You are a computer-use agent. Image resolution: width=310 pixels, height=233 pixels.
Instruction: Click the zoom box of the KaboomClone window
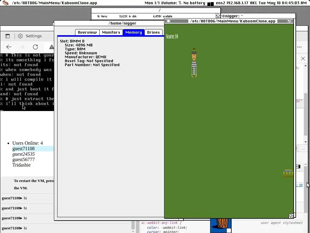point(289,21)
